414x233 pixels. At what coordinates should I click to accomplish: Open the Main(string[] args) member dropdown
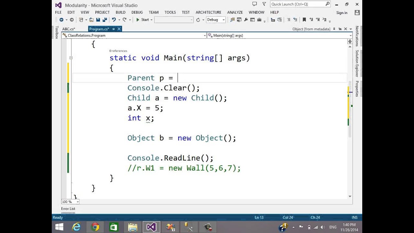tap(280, 35)
